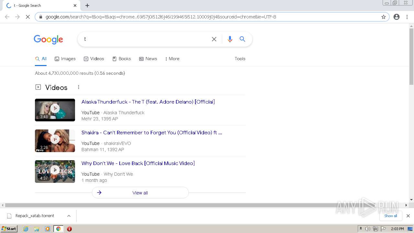Show hidden system tray icons
Viewport: 414px width, 233px height.
[361, 229]
